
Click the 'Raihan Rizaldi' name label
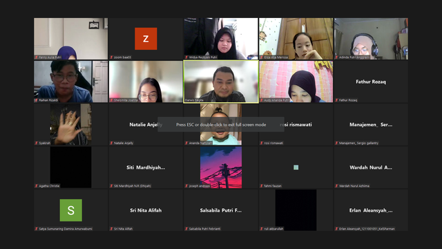[x=48, y=100]
